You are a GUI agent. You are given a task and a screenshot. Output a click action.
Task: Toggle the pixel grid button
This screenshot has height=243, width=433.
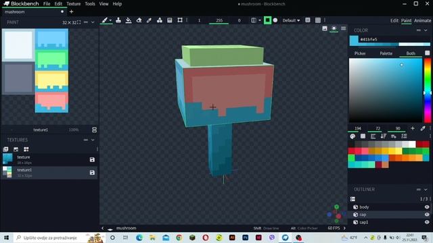pos(308,20)
